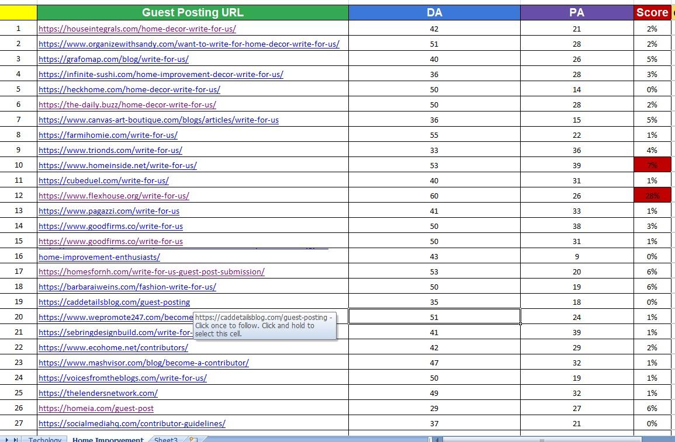Select the Guest Posting URL header cell
Screen dimensions: 675x442
point(192,12)
